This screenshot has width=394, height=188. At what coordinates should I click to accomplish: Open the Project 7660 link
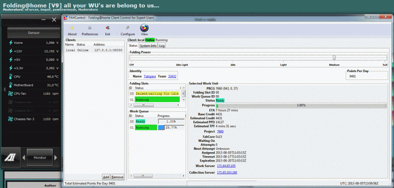tap(220, 132)
